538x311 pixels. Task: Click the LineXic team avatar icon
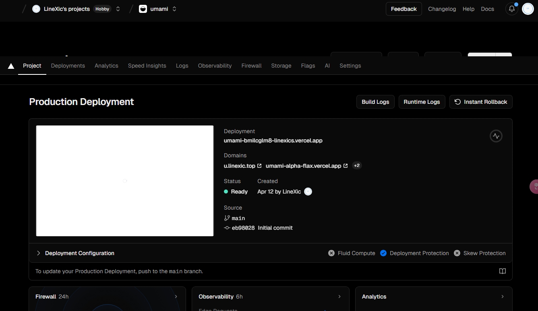click(36, 9)
